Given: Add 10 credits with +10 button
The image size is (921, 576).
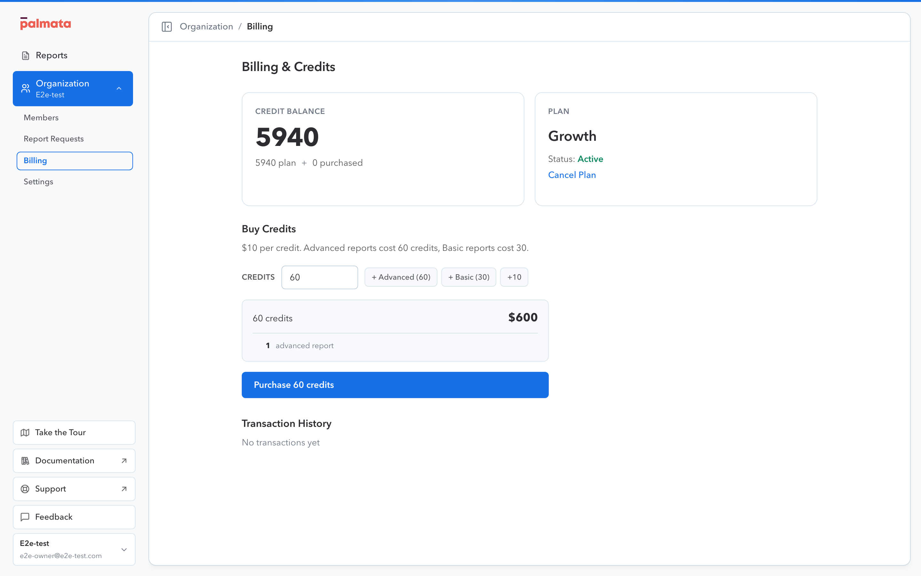Looking at the screenshot, I should click(514, 277).
